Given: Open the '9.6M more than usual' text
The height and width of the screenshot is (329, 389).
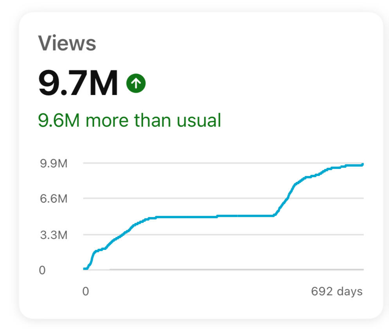Looking at the screenshot, I should tap(130, 120).
